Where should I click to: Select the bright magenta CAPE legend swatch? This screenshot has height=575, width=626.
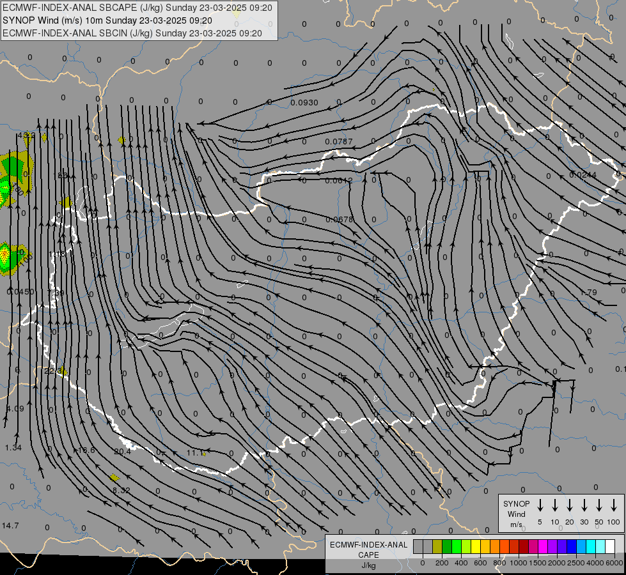(x=544, y=546)
